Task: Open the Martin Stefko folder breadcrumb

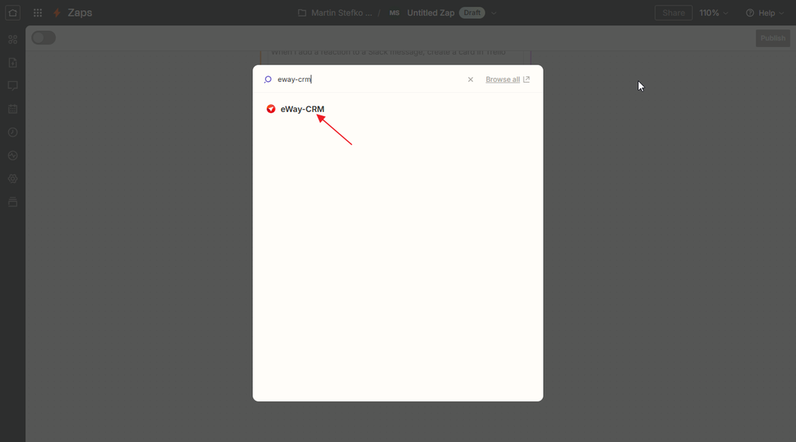Action: click(x=341, y=13)
